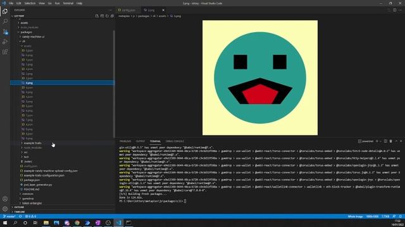Open the Source Control view
The width and height of the screenshot is (405, 227).
5,32
